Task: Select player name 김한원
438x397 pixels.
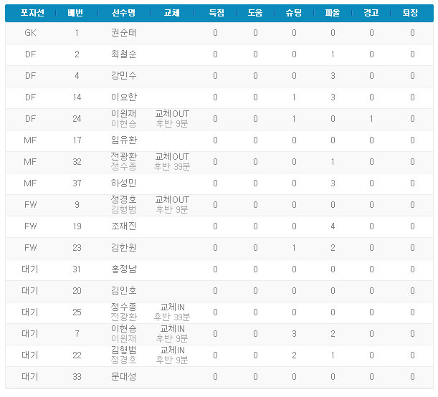Action: [x=123, y=248]
